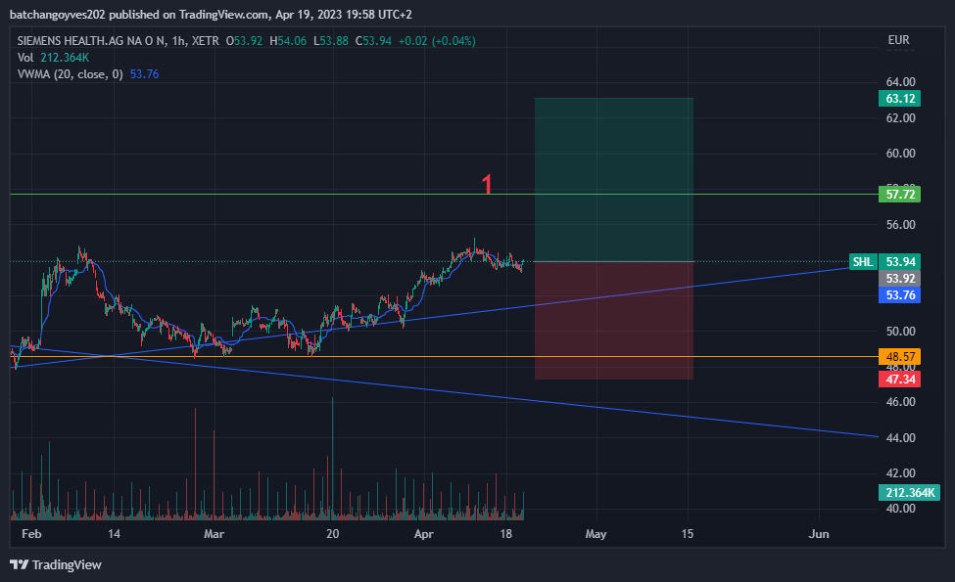Click the 20 date label on time axis

[x=333, y=534]
